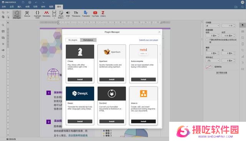Open the Mendeley plugin

coord(47,14)
